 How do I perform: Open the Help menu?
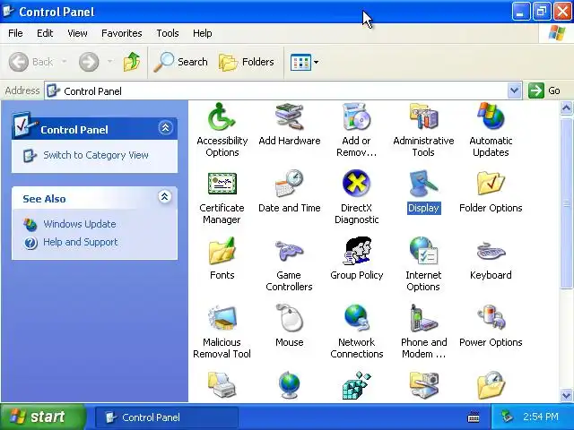202,33
